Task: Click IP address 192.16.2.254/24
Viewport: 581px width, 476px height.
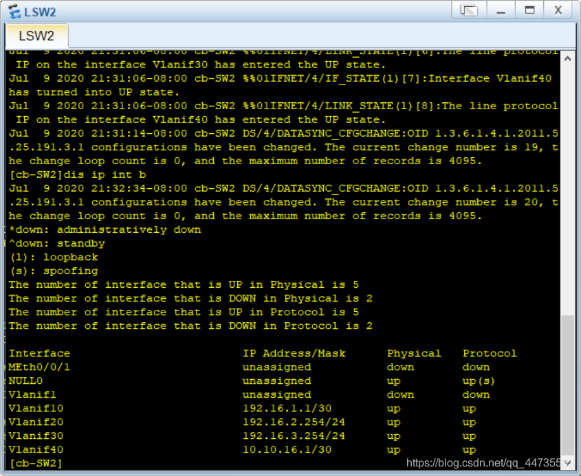Action: pos(294,422)
